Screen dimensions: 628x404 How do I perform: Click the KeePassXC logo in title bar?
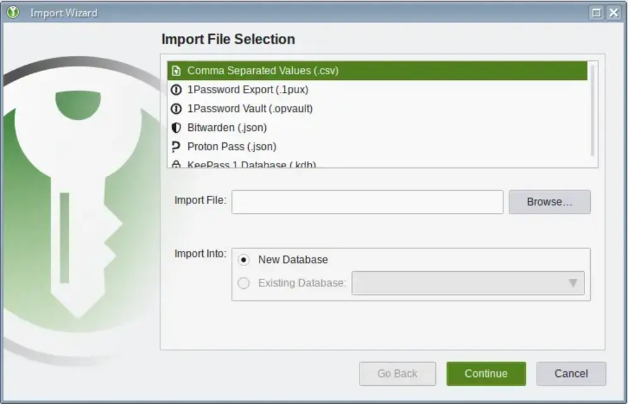tap(13, 13)
